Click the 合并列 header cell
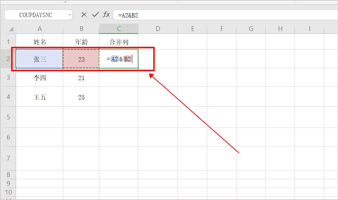The width and height of the screenshot is (338, 200). point(119,42)
